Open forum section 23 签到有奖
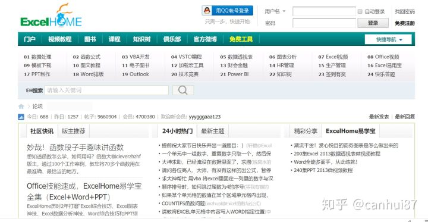The width and height of the screenshot is (428, 222). [x=332, y=74]
